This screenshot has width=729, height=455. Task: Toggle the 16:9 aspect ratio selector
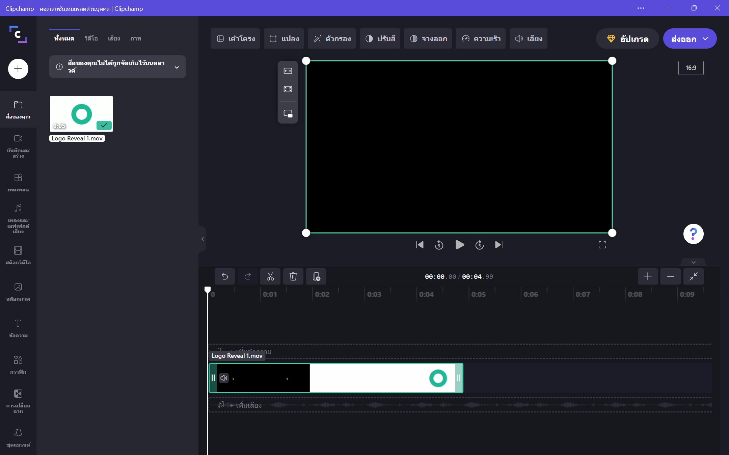point(691,68)
